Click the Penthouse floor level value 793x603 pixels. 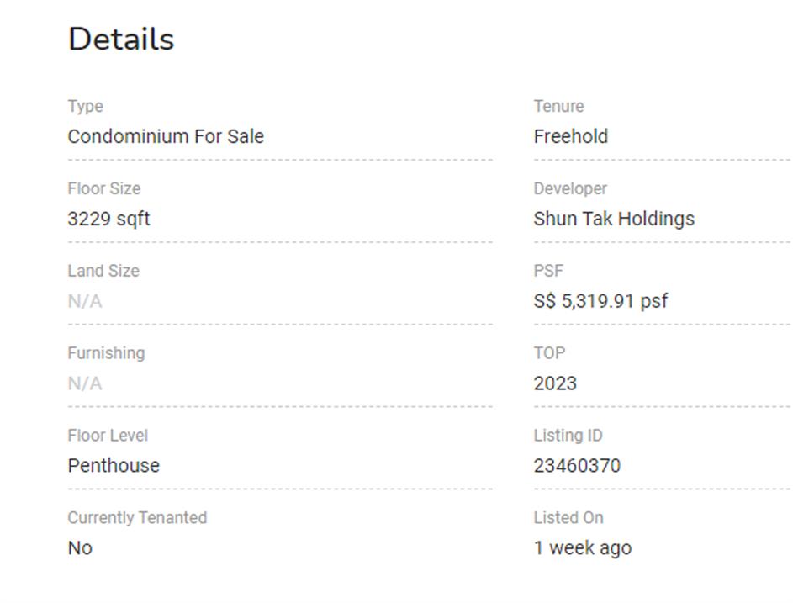click(114, 466)
